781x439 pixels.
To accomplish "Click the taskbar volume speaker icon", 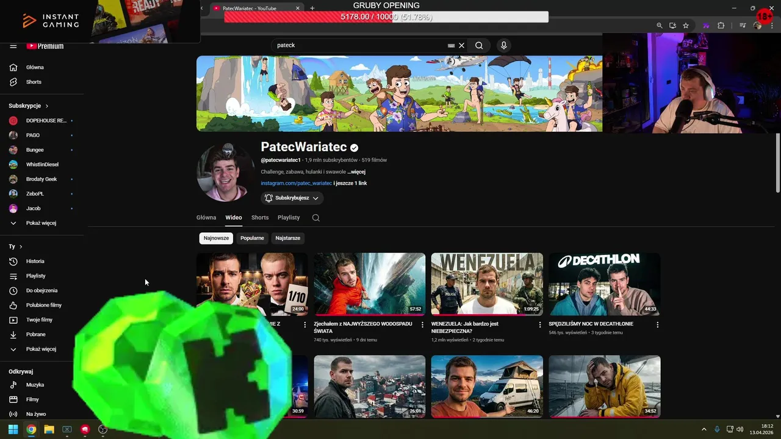I will [x=740, y=429].
